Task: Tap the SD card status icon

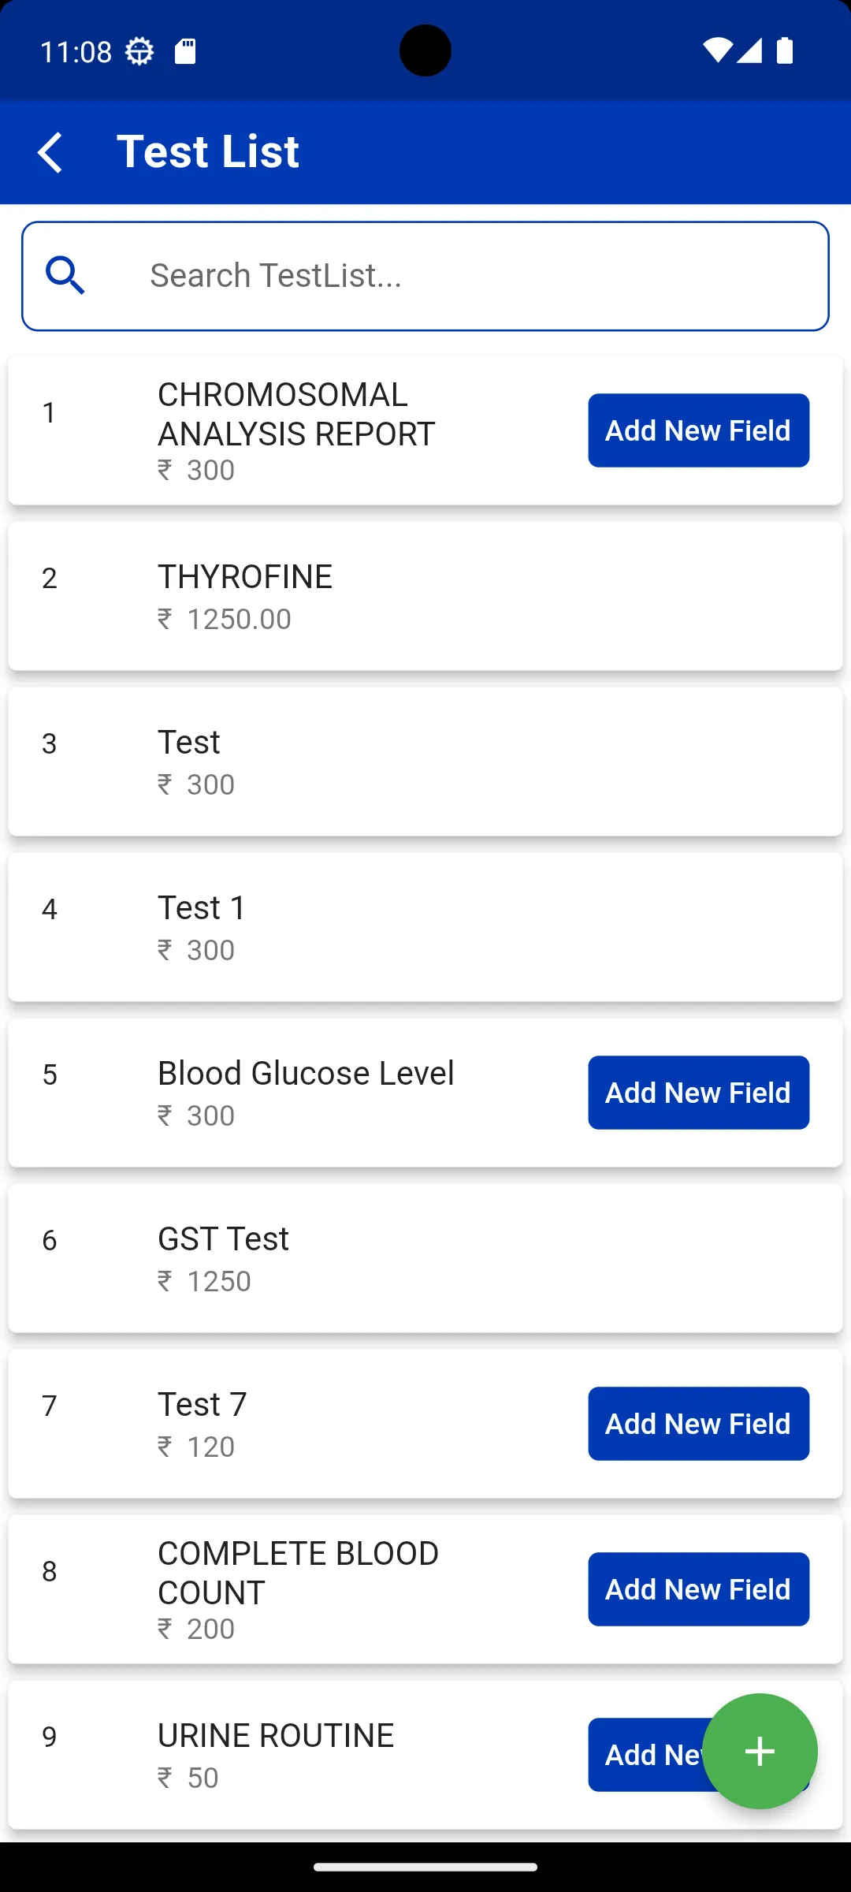Action: click(x=185, y=51)
